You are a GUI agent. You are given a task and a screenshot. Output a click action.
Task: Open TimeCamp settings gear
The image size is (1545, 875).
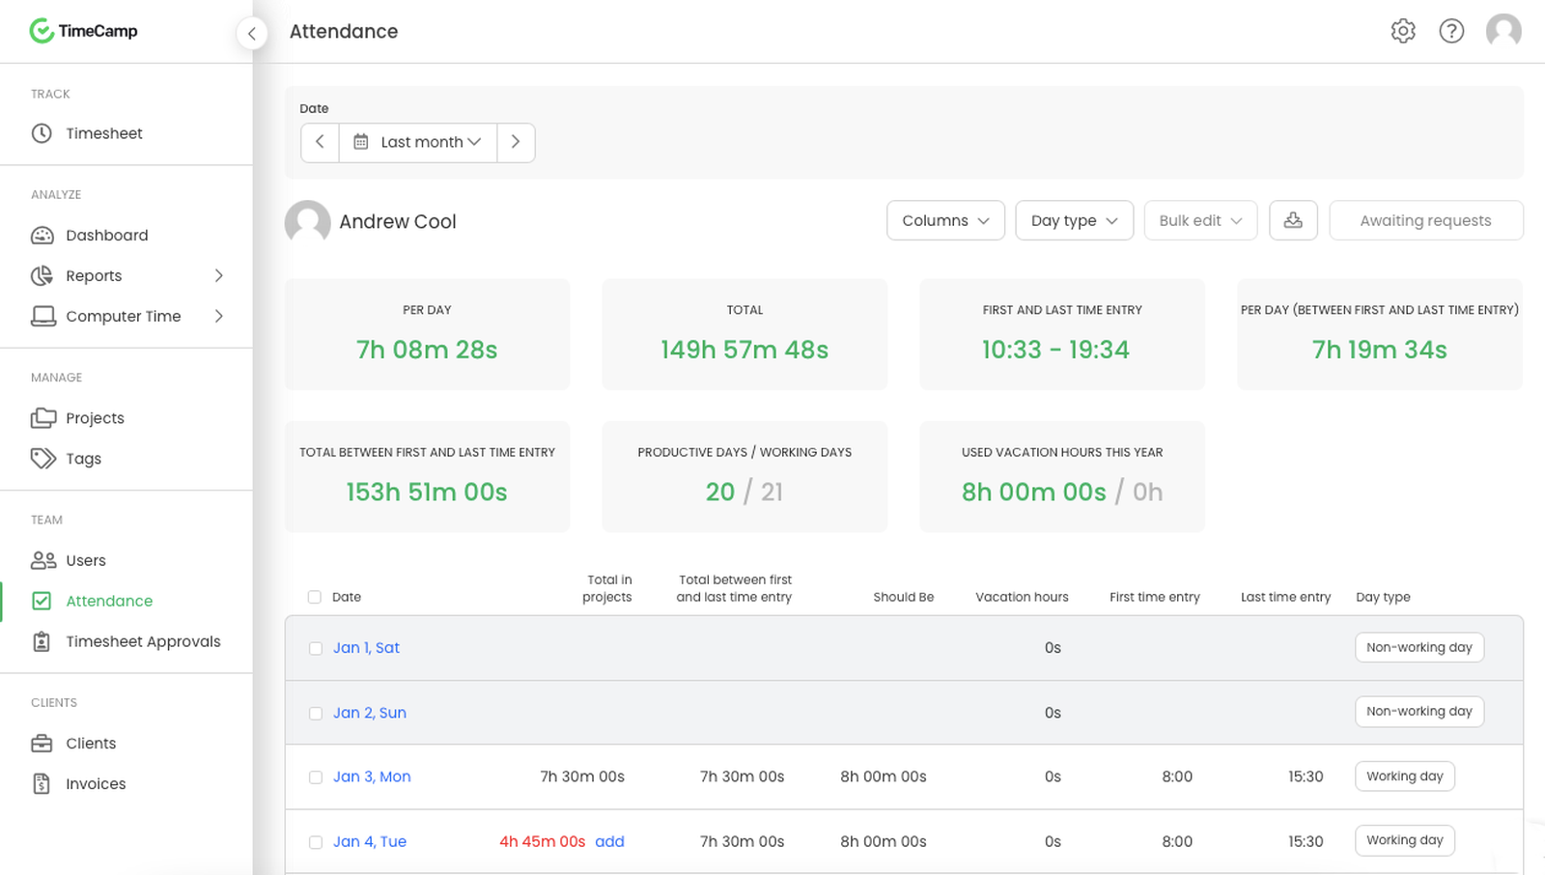tap(1402, 30)
